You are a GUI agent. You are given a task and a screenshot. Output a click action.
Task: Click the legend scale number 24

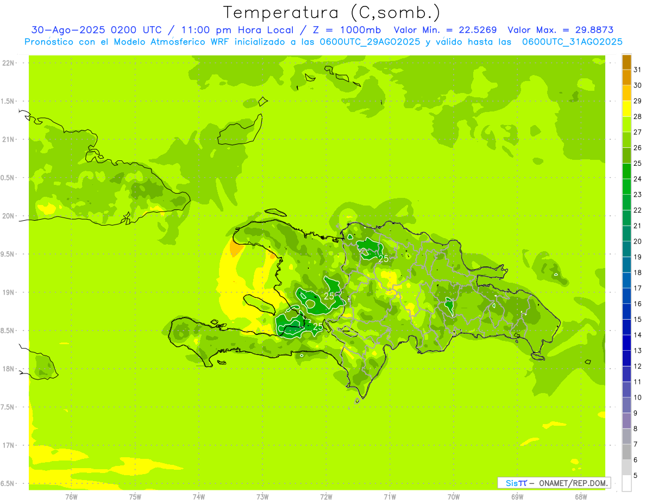tap(638, 179)
